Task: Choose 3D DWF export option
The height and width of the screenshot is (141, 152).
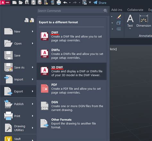Action: 72,71
